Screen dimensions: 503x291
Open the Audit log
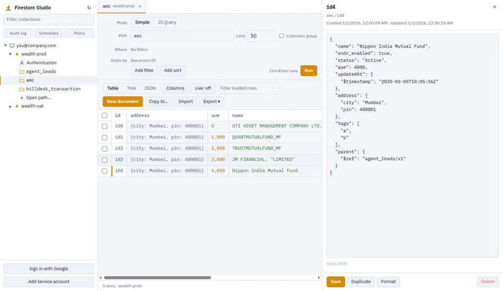tap(18, 33)
